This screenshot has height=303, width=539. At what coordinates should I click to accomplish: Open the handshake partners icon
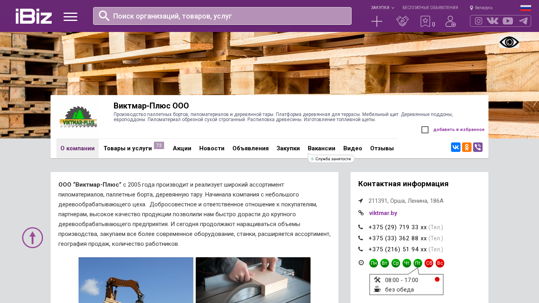point(402,21)
